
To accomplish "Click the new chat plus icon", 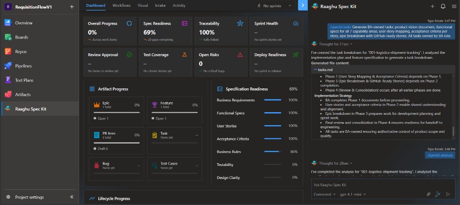I will pyautogui.click(x=432, y=6).
